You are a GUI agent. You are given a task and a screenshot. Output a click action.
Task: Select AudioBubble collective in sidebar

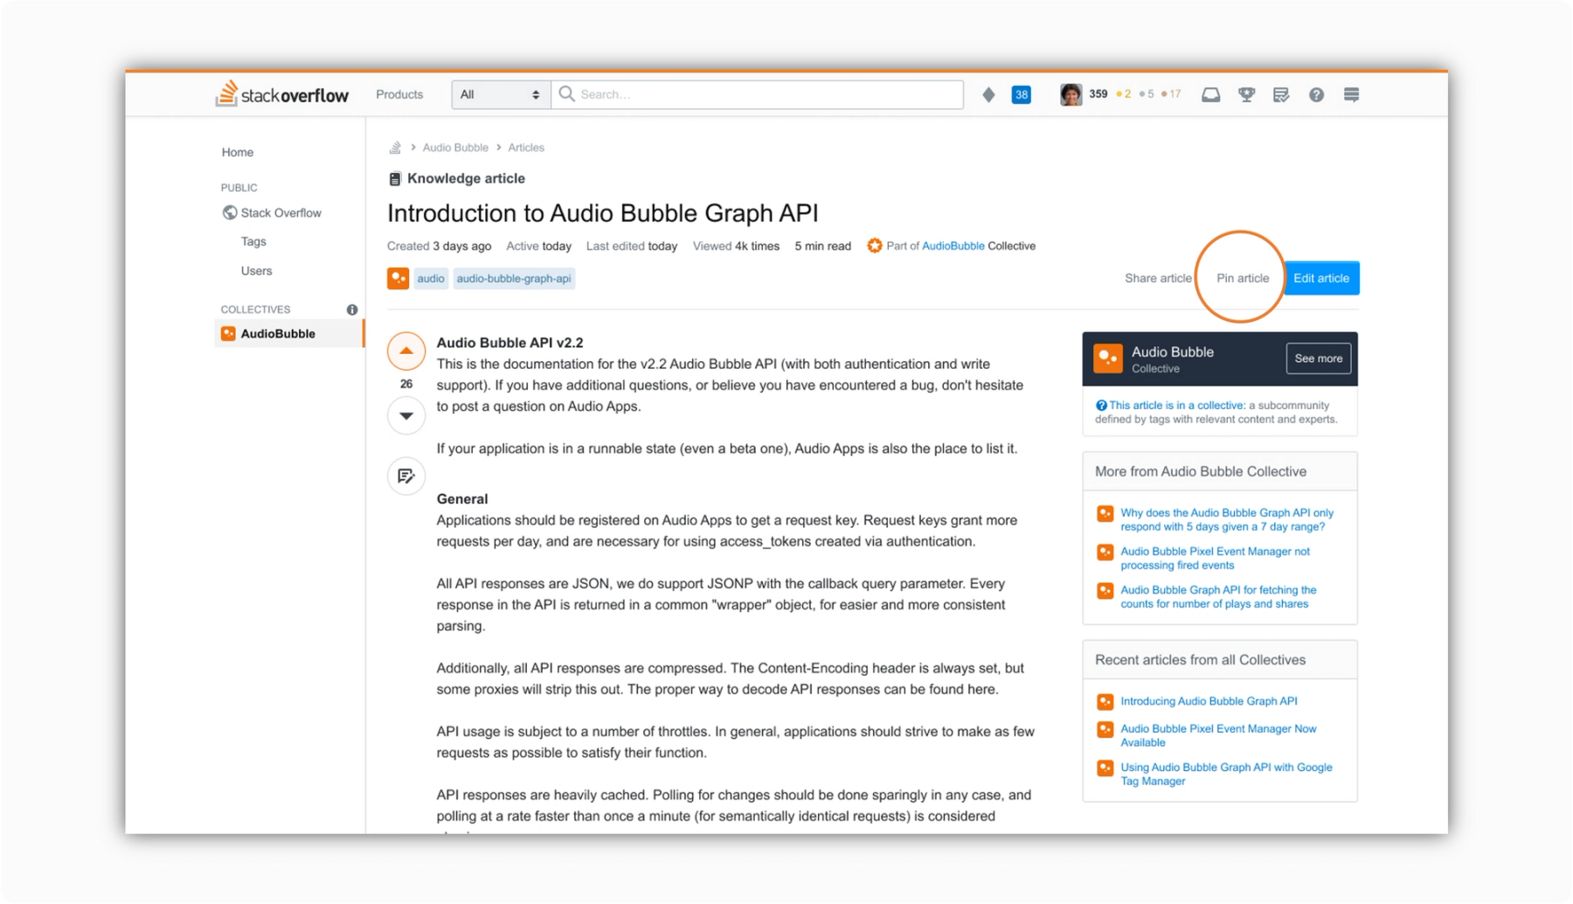(288, 333)
